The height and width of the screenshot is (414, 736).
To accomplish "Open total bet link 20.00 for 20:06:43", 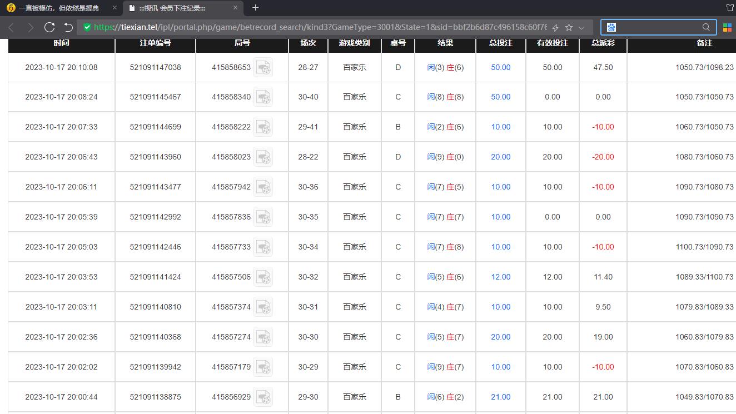I will [x=501, y=157].
